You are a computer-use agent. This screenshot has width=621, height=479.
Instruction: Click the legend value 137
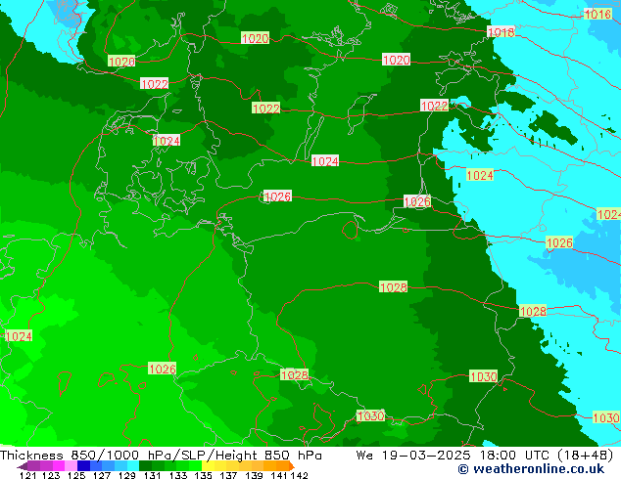[228, 475]
